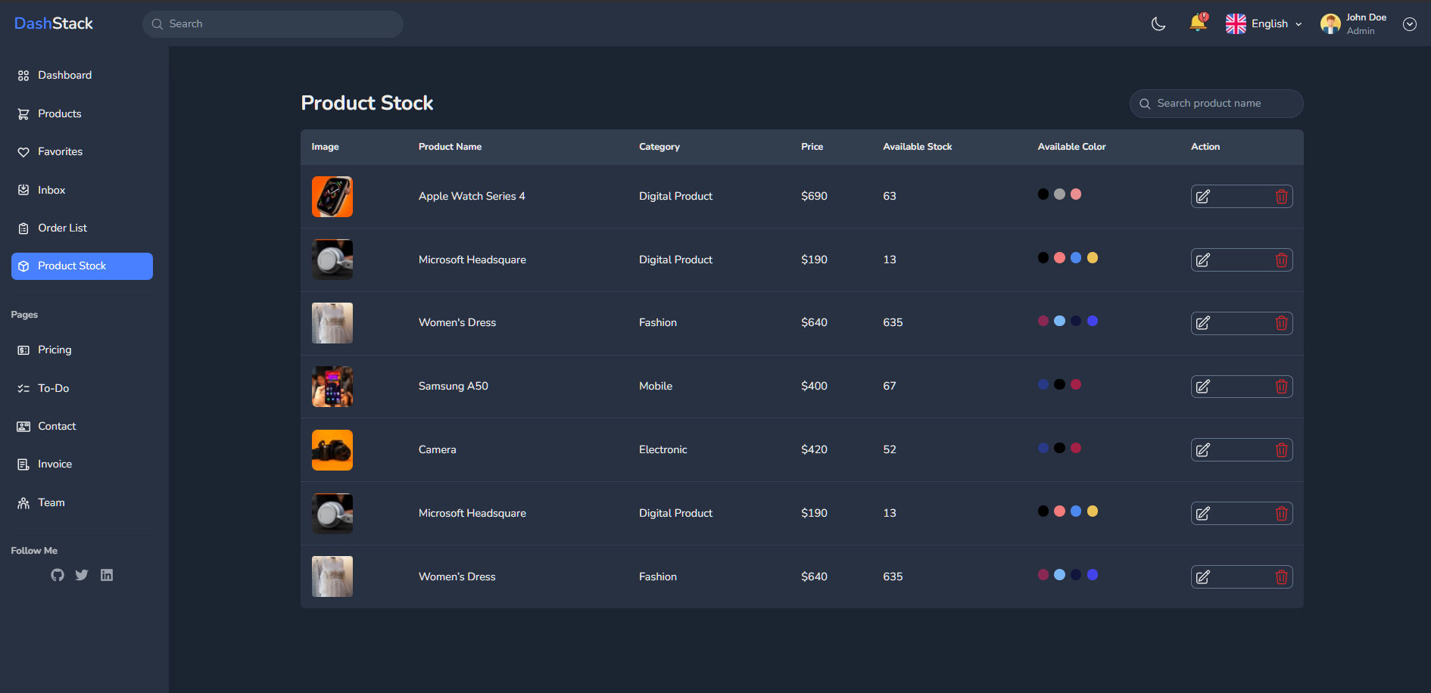Click the Search product name field
The height and width of the screenshot is (693, 1431).
[x=1216, y=103]
